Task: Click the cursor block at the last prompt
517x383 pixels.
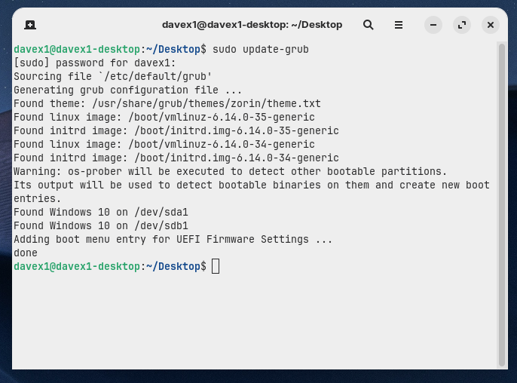Action: [216, 266]
